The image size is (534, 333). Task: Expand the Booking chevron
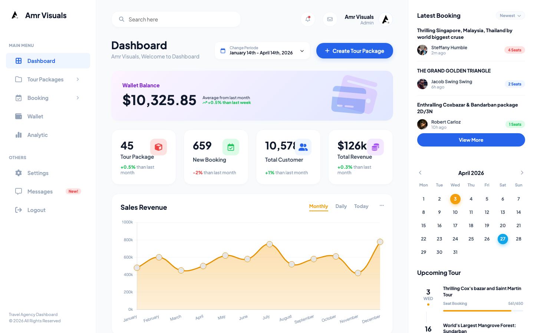[x=78, y=98]
